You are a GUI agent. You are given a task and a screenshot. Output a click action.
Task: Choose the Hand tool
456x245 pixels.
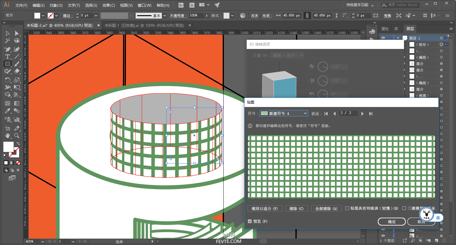pos(8,136)
